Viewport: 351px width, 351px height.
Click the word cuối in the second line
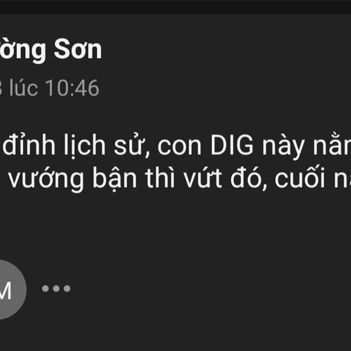[300, 178]
